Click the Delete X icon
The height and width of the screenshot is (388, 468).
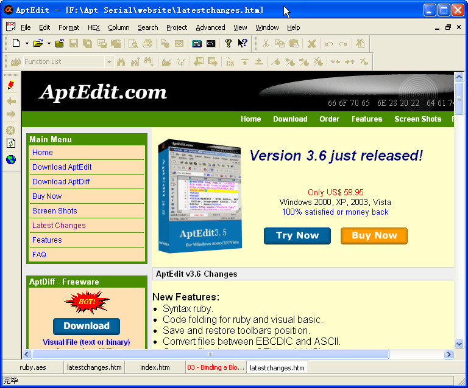[x=311, y=44]
